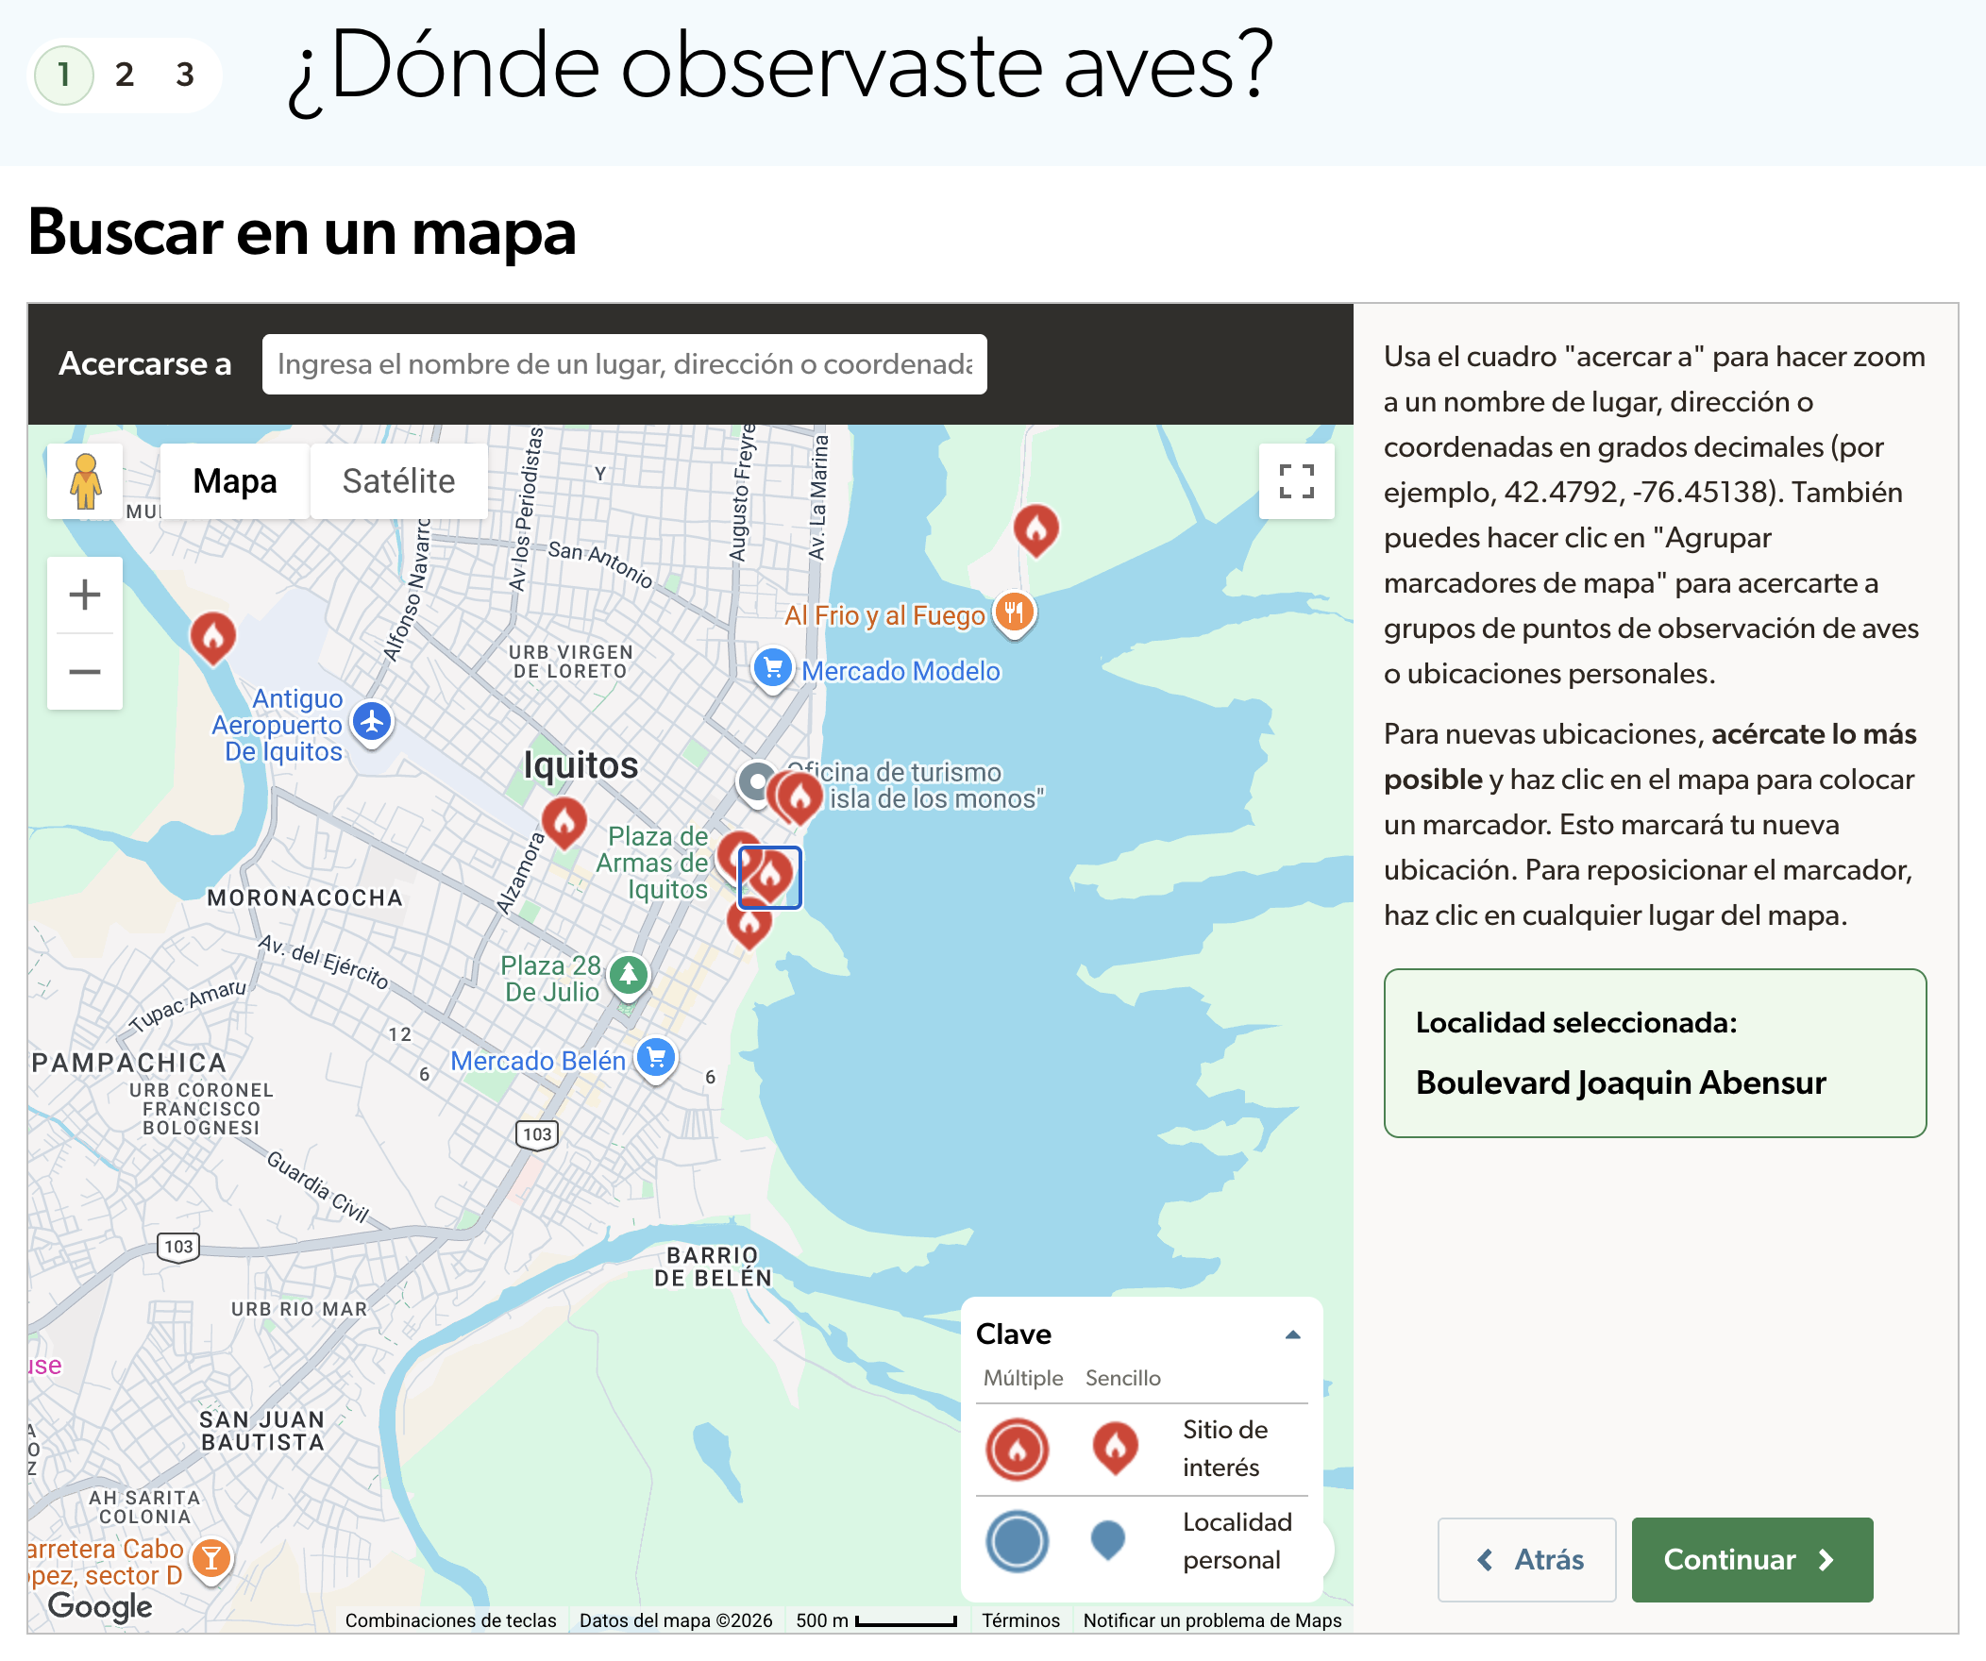
Task: Click the cocktail bar icon near Carretera Cabo
Action: coord(210,1558)
